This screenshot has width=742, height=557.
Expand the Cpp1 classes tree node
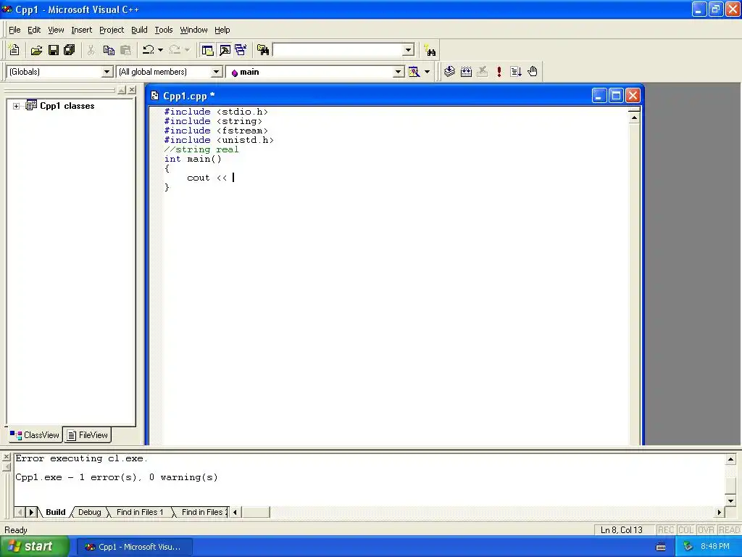pyautogui.click(x=16, y=106)
